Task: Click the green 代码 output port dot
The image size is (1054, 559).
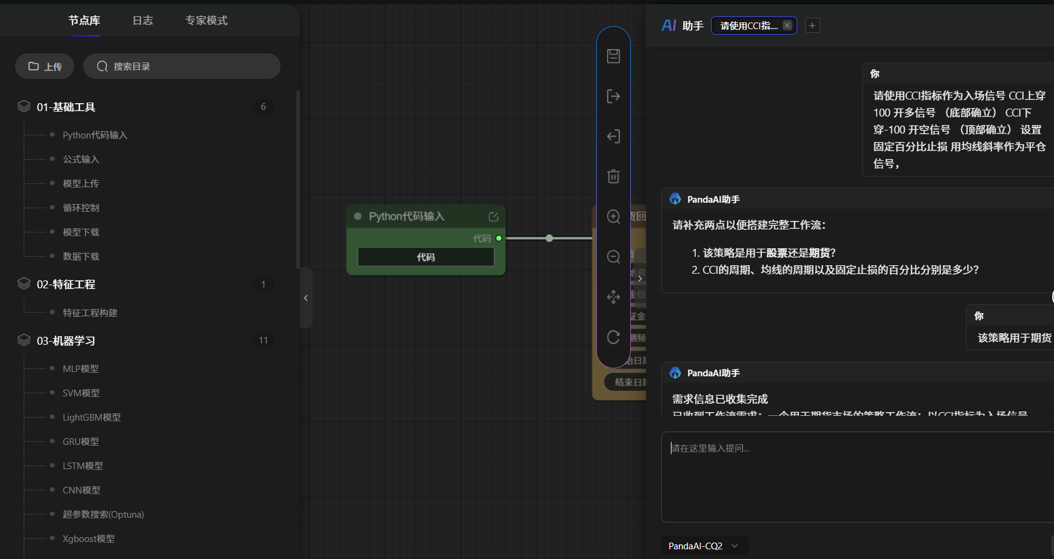Action: point(499,239)
